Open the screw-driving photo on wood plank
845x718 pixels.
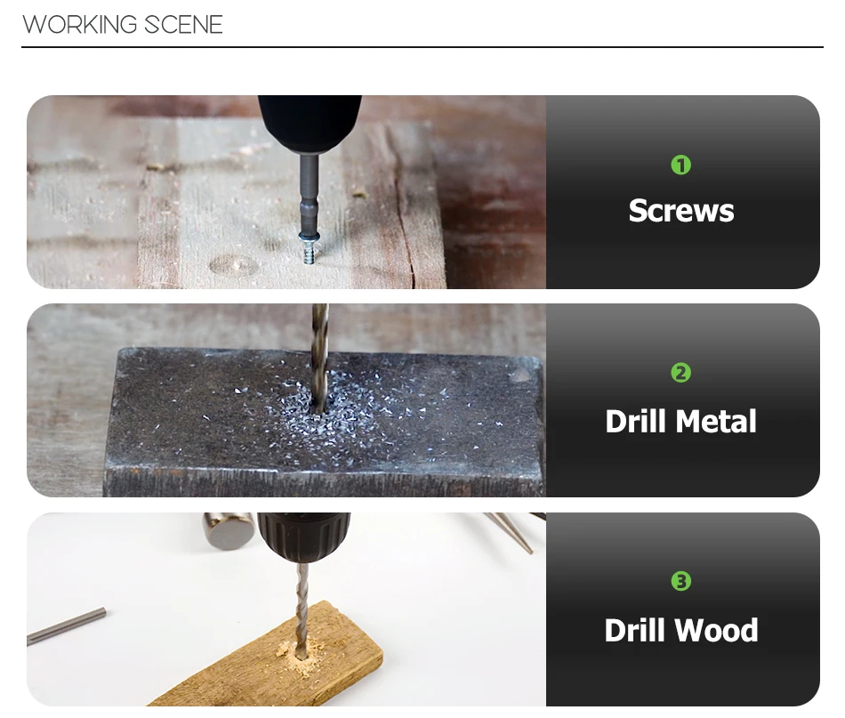tap(286, 192)
